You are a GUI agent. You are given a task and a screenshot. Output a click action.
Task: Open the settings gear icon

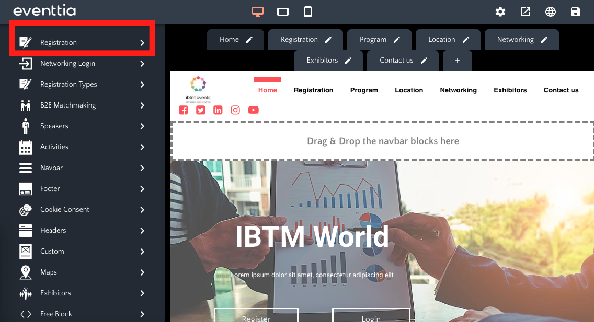coord(500,12)
